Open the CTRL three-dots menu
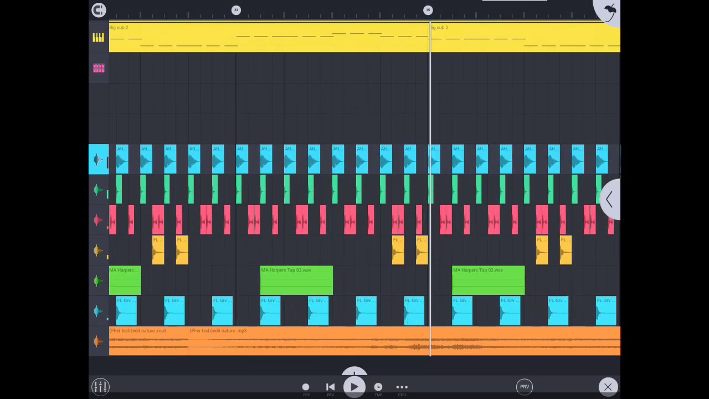 pos(402,387)
